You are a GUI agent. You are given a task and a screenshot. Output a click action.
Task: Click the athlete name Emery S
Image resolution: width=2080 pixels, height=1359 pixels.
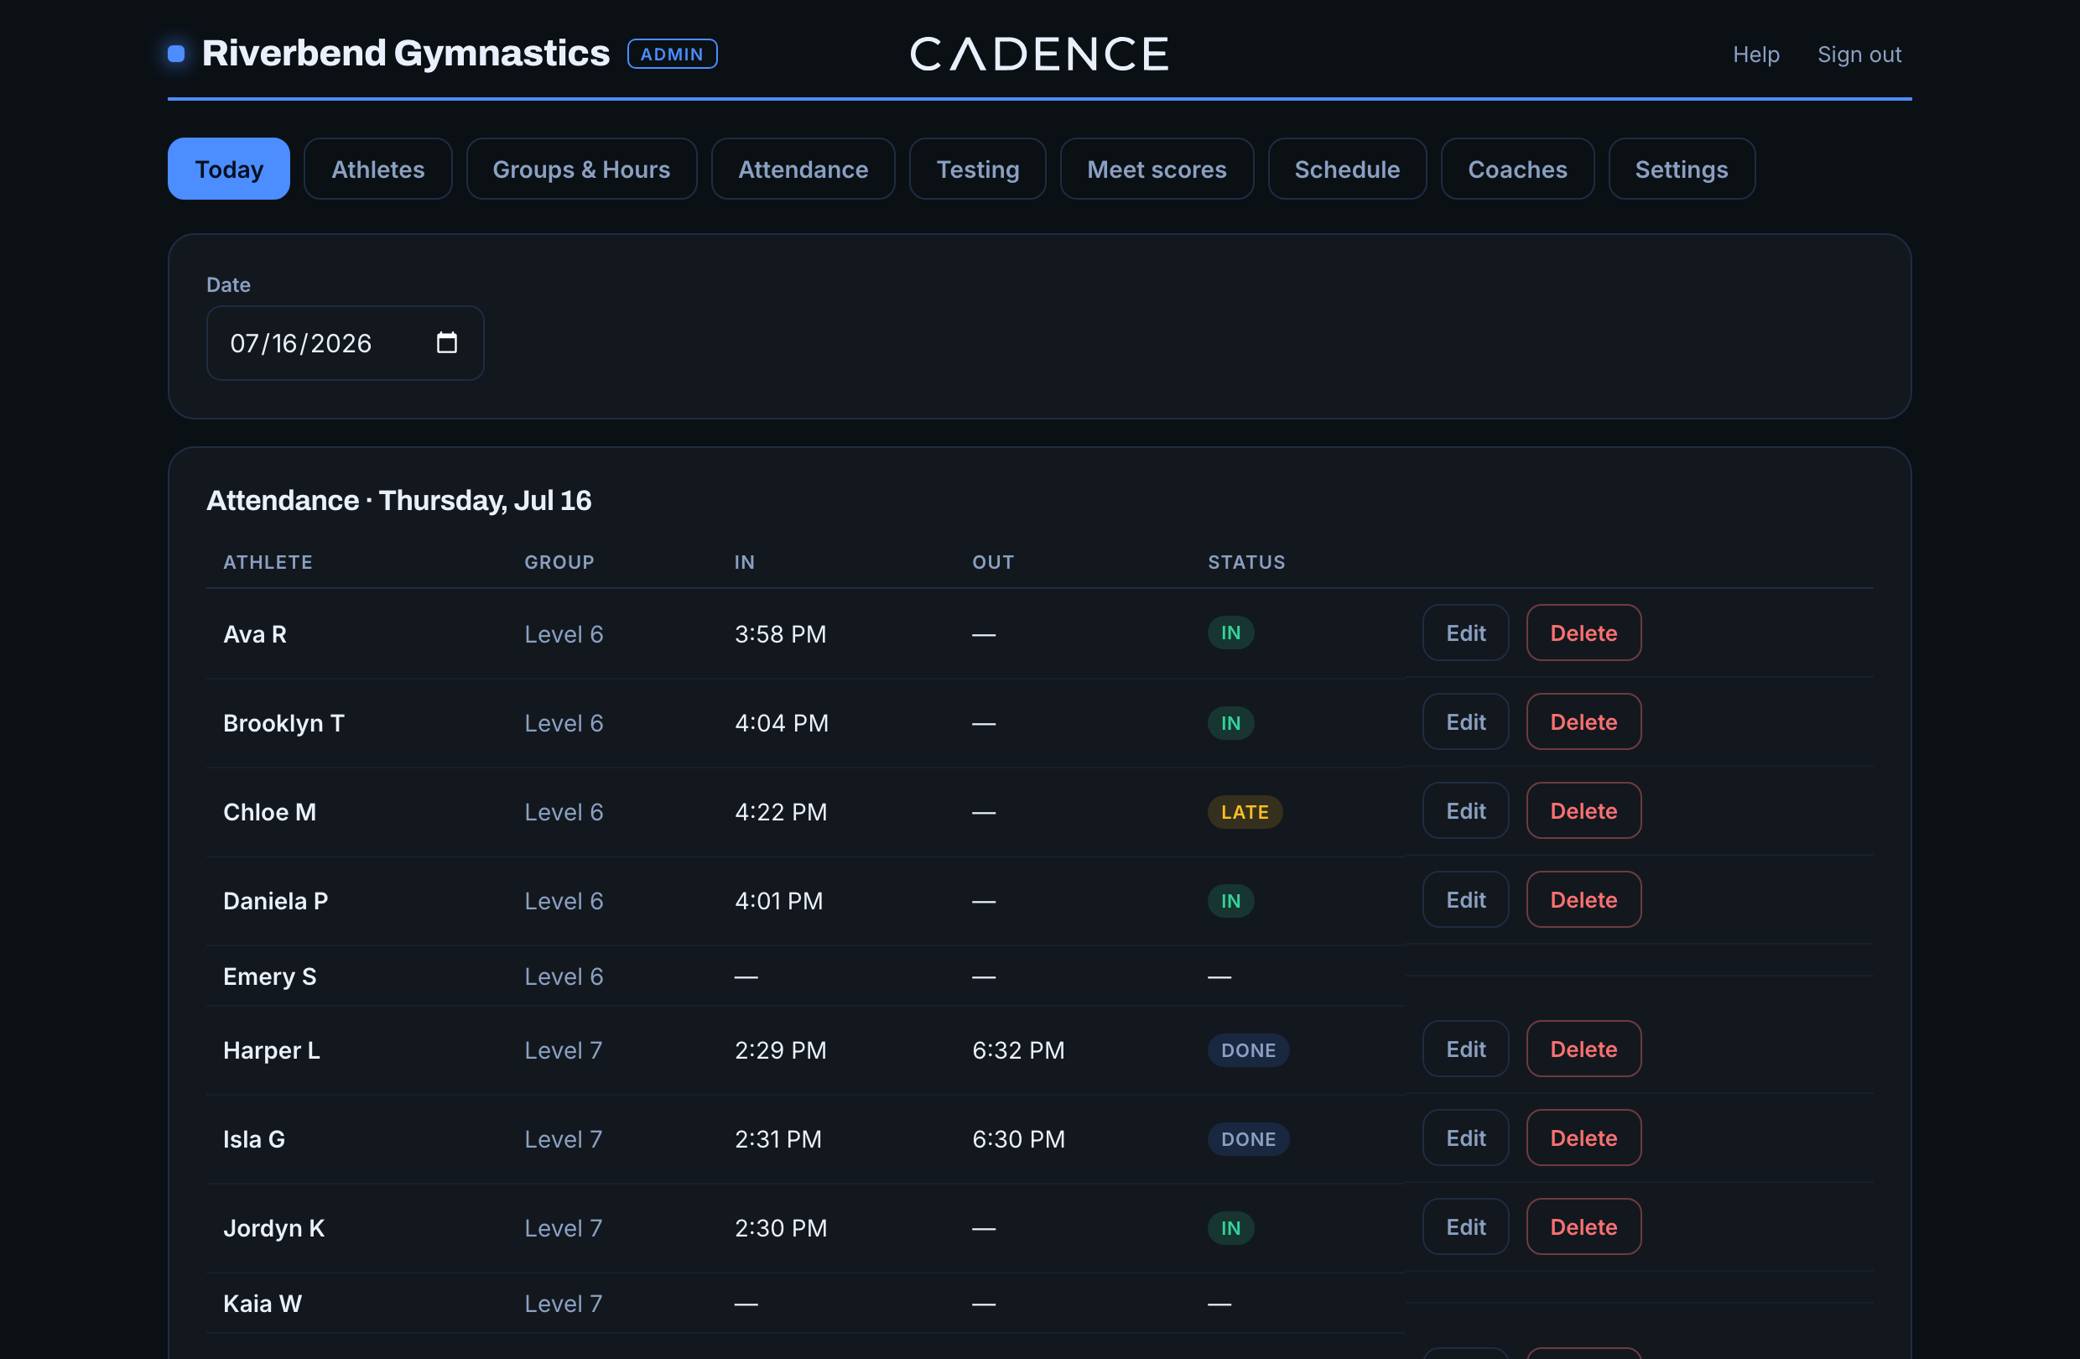coord(270,976)
